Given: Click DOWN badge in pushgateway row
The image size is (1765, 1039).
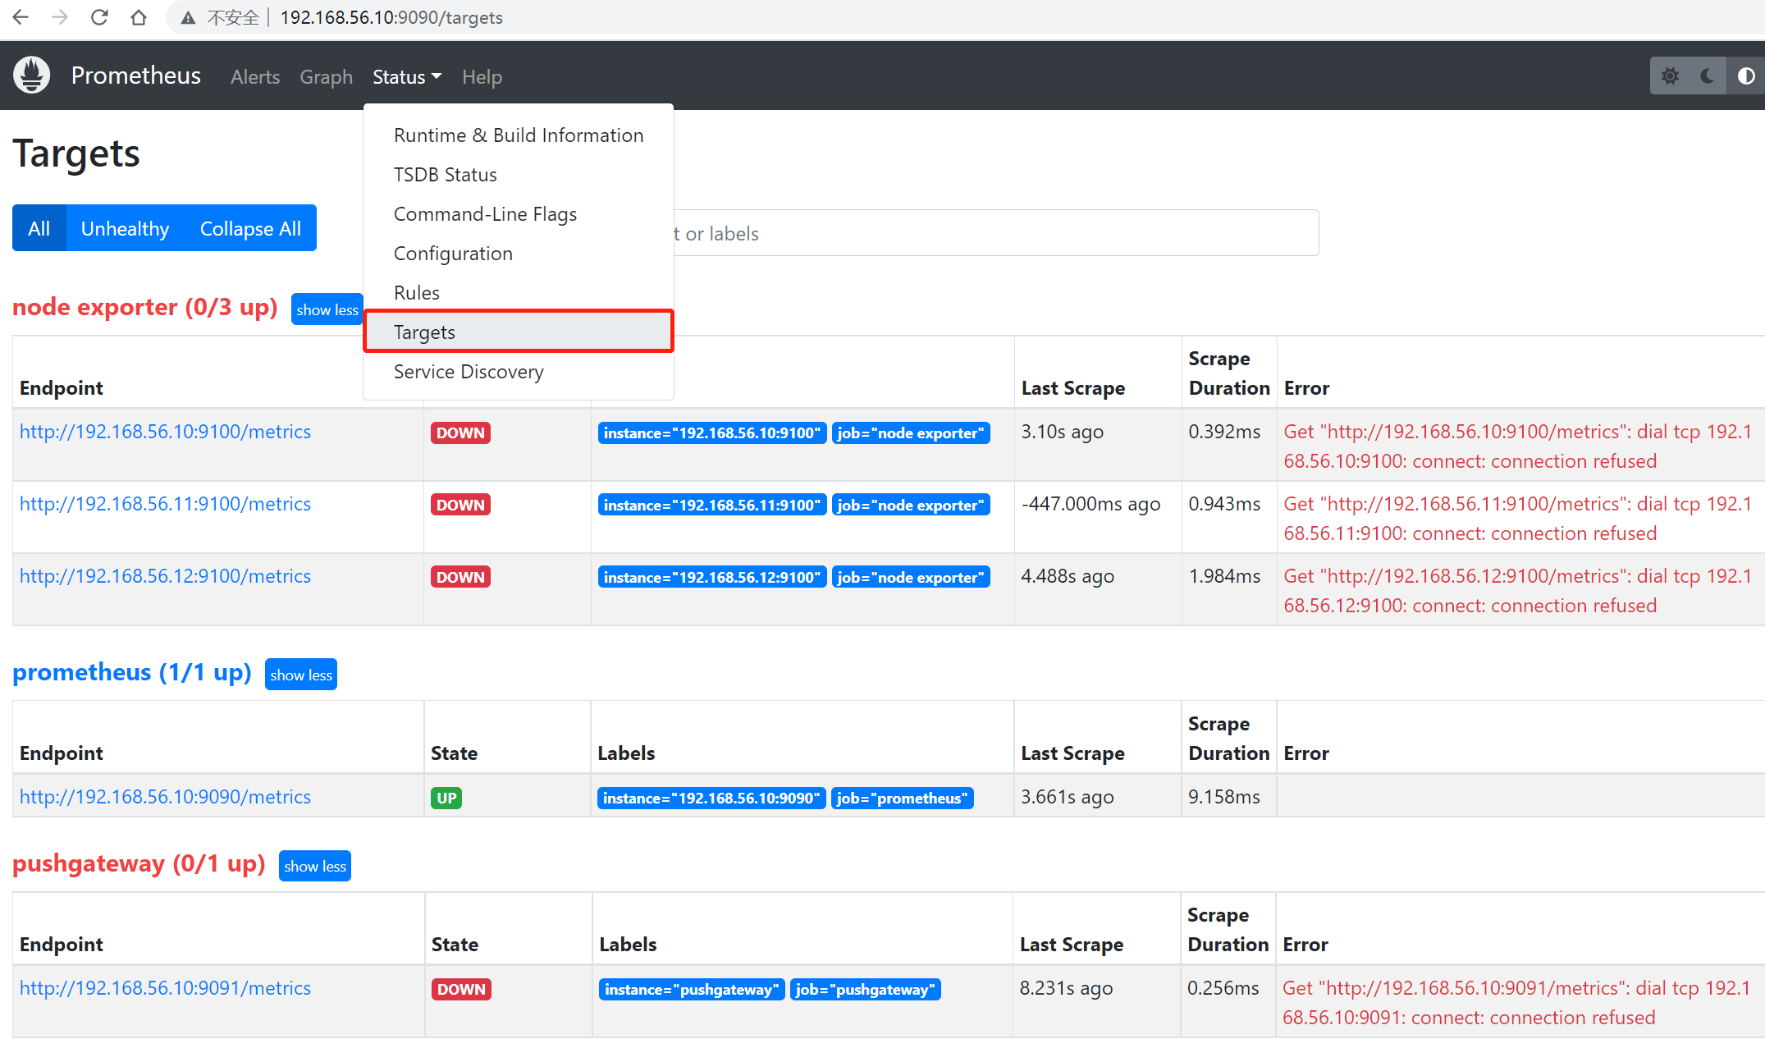Looking at the screenshot, I should coord(461,989).
